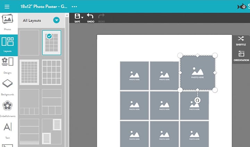250x147 pixels.
Task: Click the bottom-right corner handle of selection
Action: (215, 90)
